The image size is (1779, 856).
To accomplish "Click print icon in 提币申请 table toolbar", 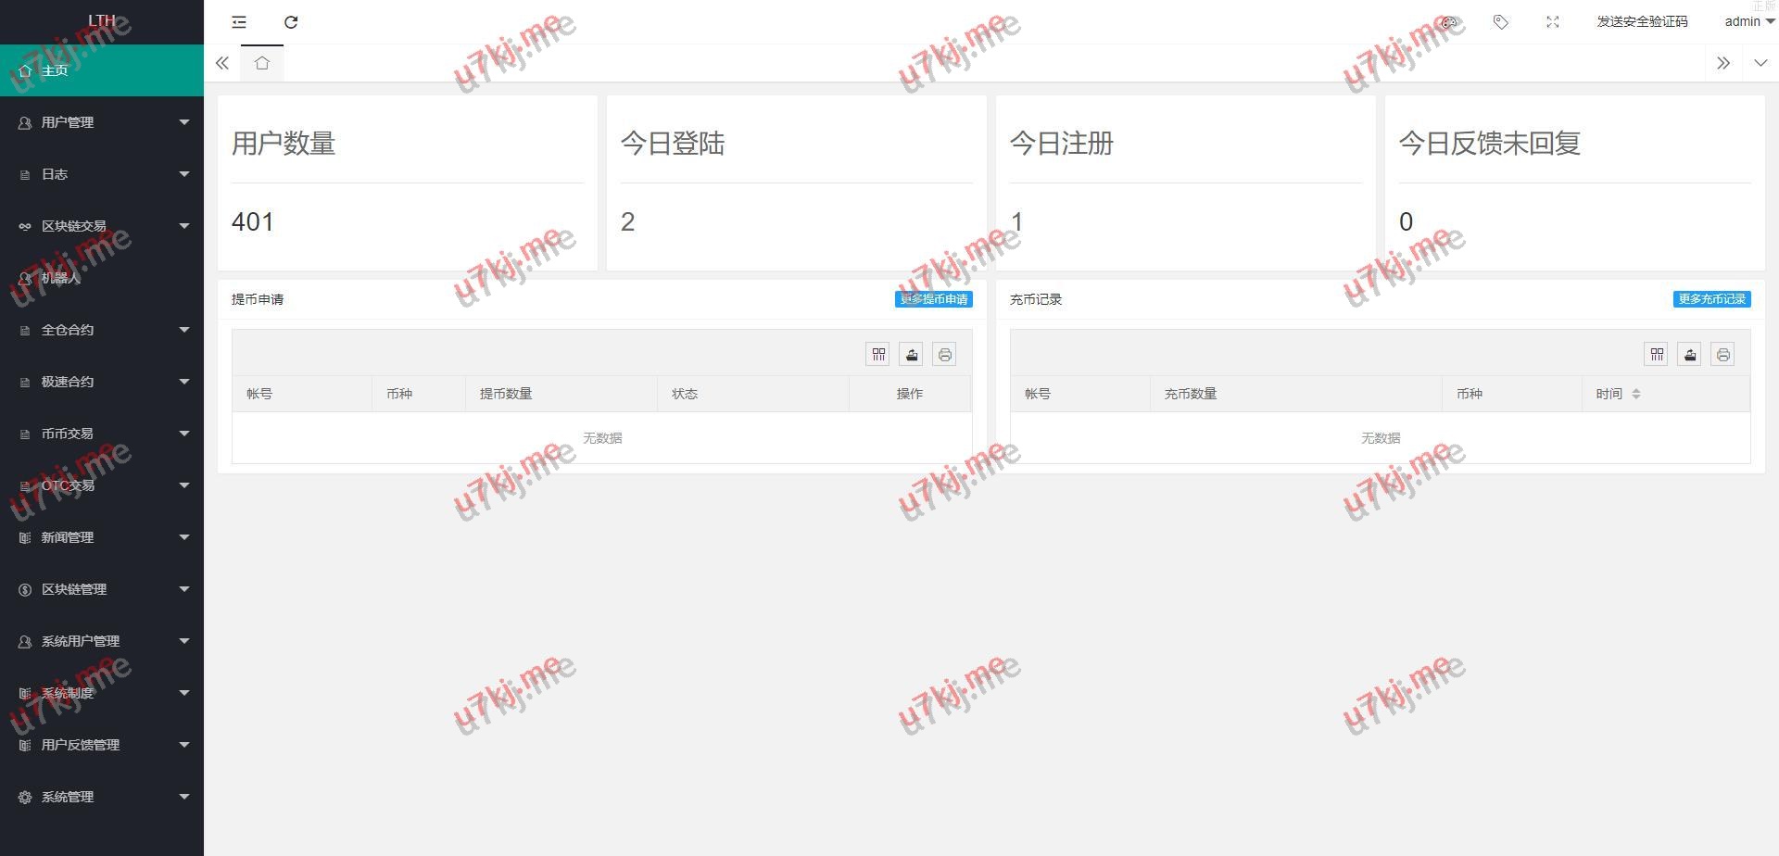I will [944, 355].
